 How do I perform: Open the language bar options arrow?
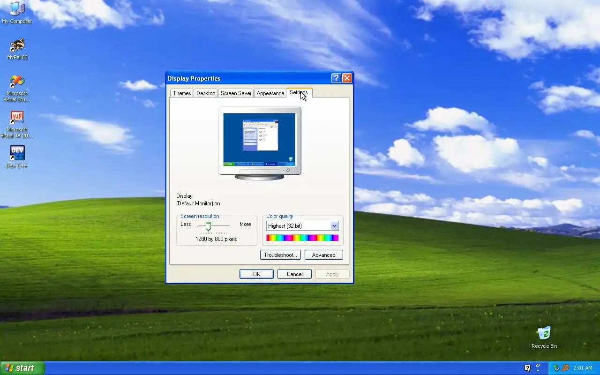coord(538,370)
